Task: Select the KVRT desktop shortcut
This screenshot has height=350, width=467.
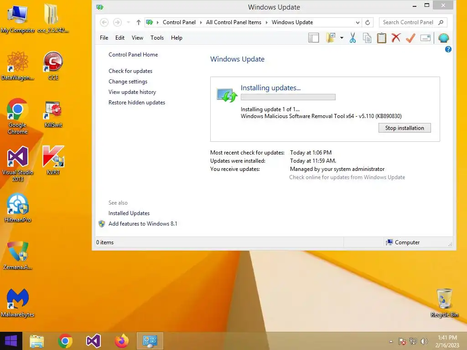Action: click(53, 160)
